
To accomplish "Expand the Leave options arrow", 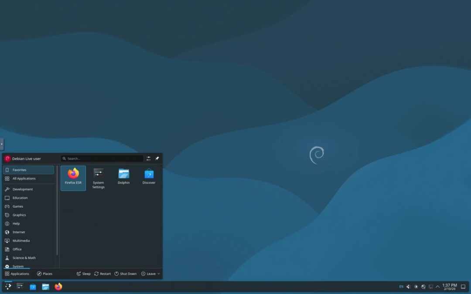I will pyautogui.click(x=159, y=274).
